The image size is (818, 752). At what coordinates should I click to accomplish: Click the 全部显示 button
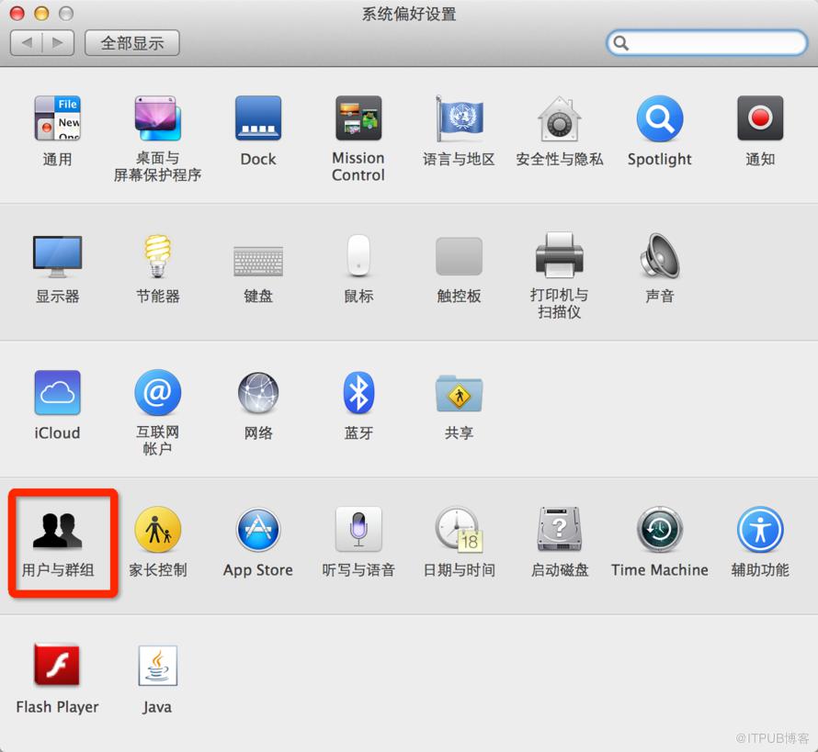pos(132,43)
